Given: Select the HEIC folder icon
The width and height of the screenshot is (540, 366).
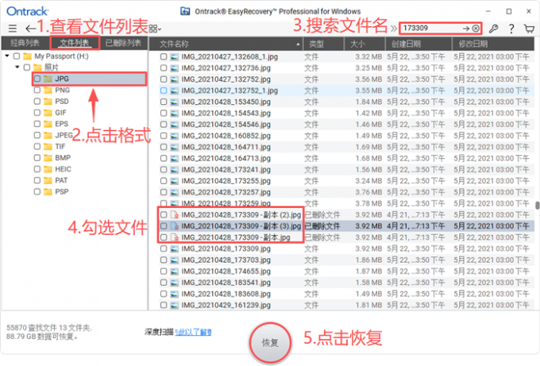Looking at the screenshot, I should tap(48, 169).
